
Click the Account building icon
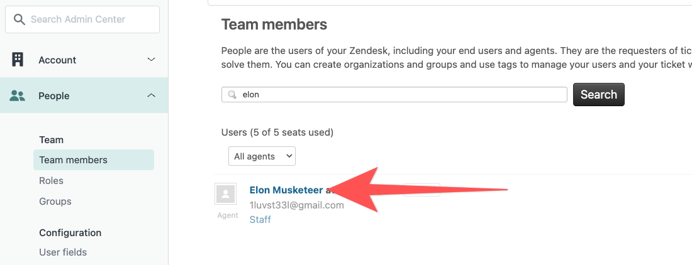(x=17, y=60)
